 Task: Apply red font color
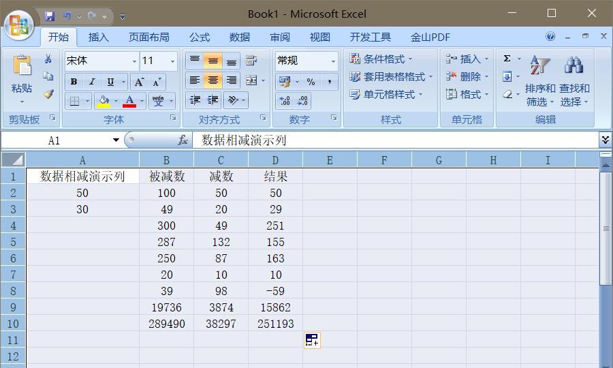(129, 101)
